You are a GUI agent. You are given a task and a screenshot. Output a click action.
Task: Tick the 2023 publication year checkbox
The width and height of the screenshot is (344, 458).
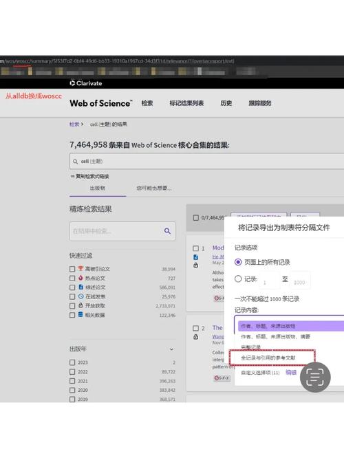(72, 362)
